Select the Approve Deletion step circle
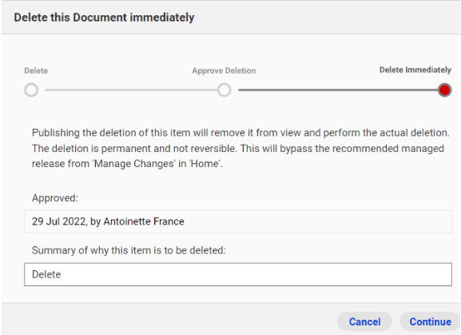This screenshot has width=461, height=335. (224, 90)
